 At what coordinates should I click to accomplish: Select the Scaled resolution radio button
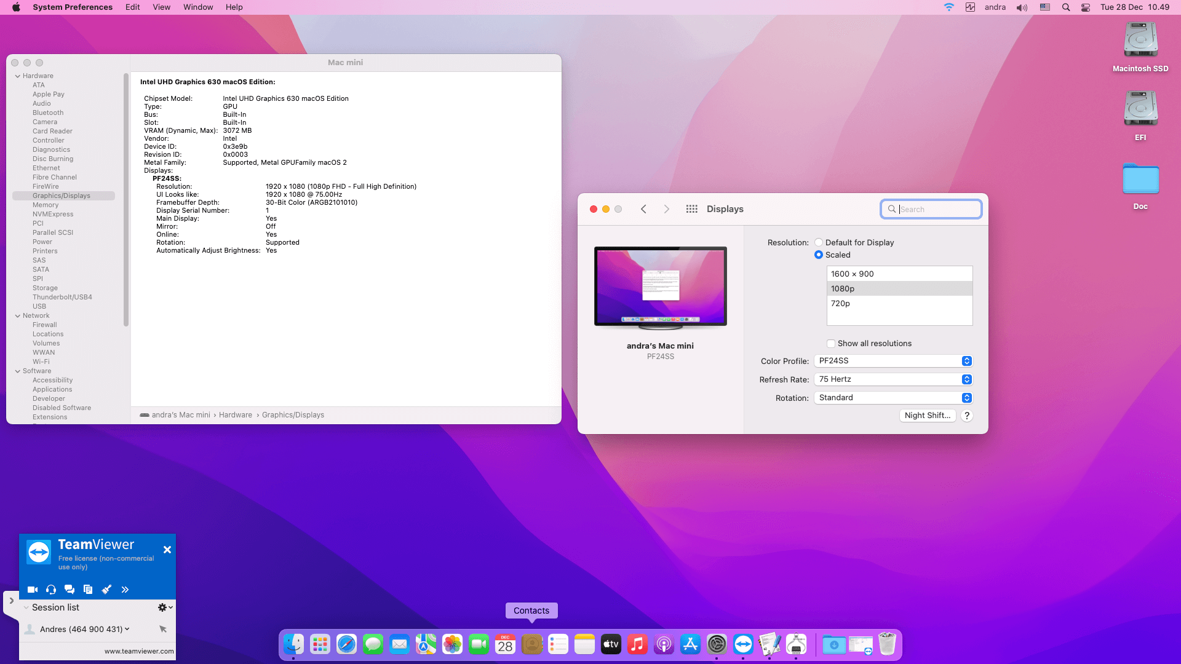819,255
